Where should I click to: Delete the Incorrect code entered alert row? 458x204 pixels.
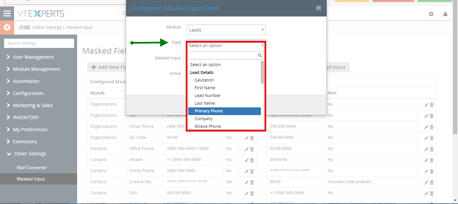click(x=432, y=182)
